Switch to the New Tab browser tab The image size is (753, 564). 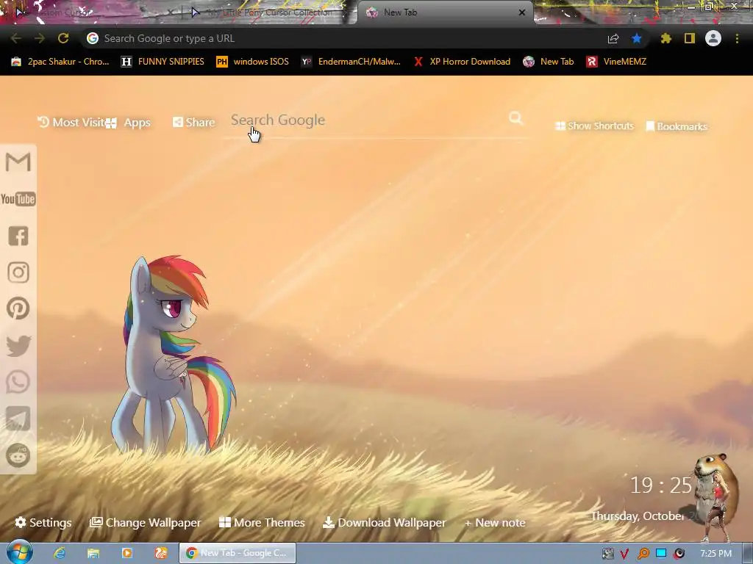coord(444,12)
